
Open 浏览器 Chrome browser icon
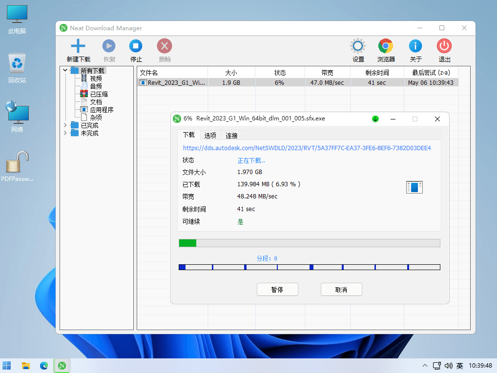click(385, 46)
